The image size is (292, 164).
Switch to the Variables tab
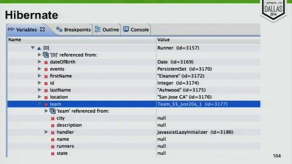point(26,30)
